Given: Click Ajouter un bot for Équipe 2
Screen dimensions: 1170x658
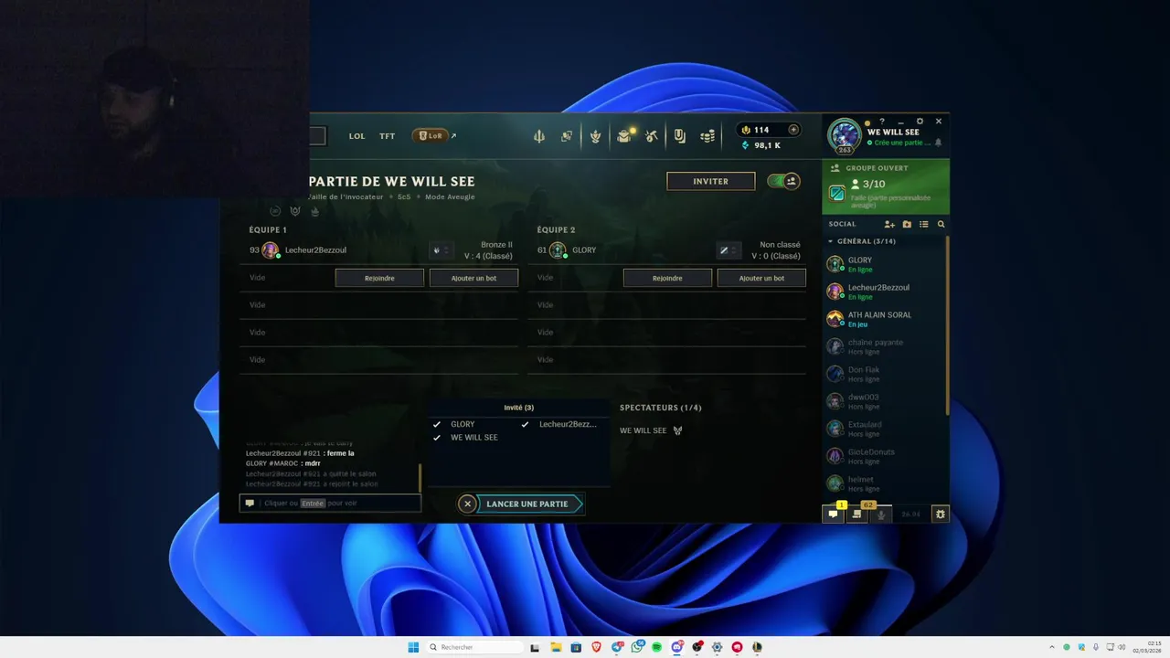Looking at the screenshot, I should [761, 278].
